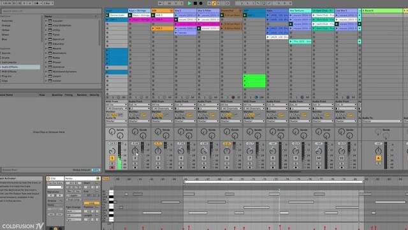Launch the first clip on the Low Vox 3 track
The image size is (408, 230).
pos(337,15)
